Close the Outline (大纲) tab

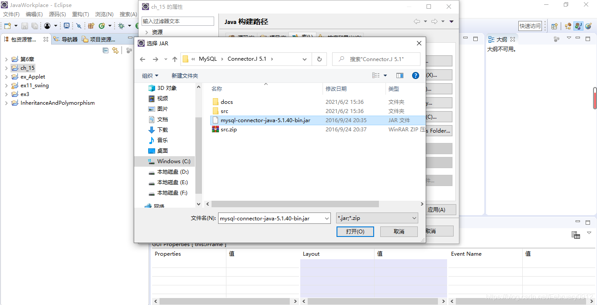coord(513,39)
